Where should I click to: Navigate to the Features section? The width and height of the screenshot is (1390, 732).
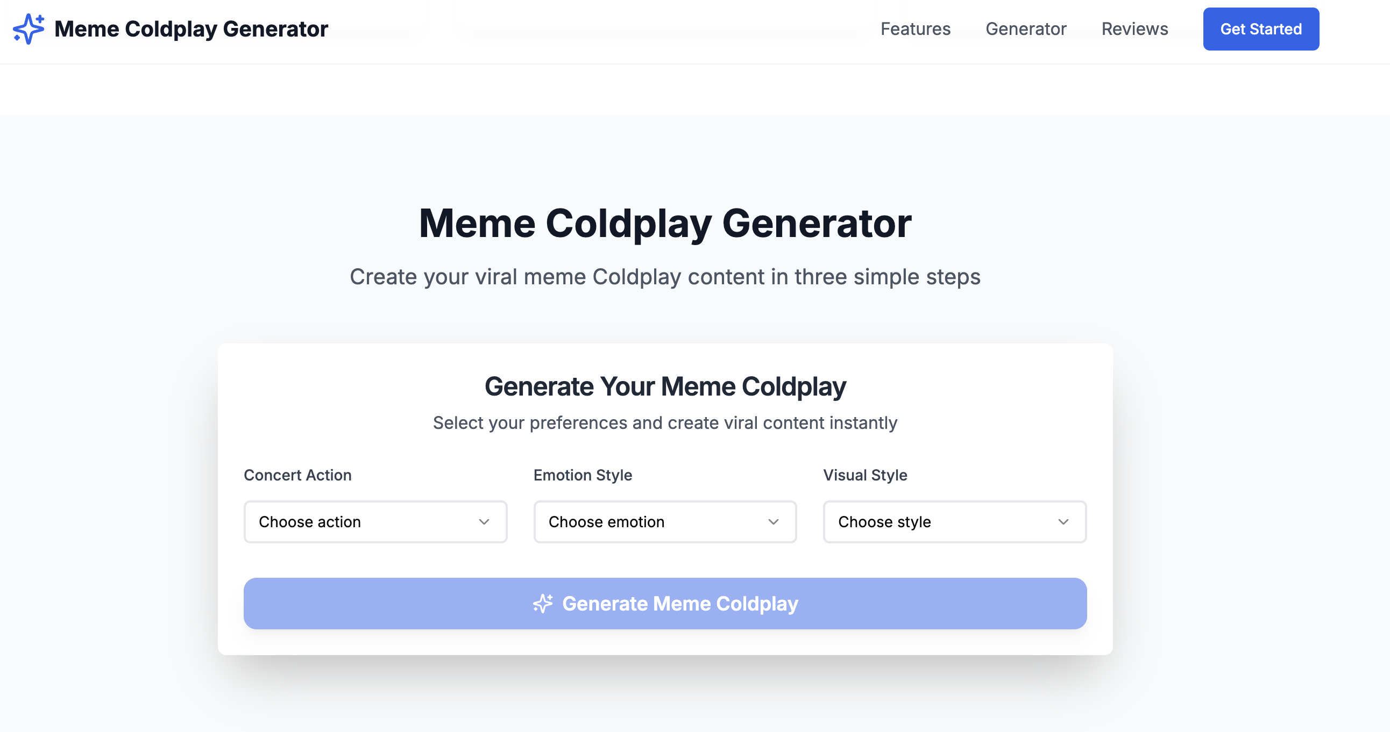pos(916,28)
